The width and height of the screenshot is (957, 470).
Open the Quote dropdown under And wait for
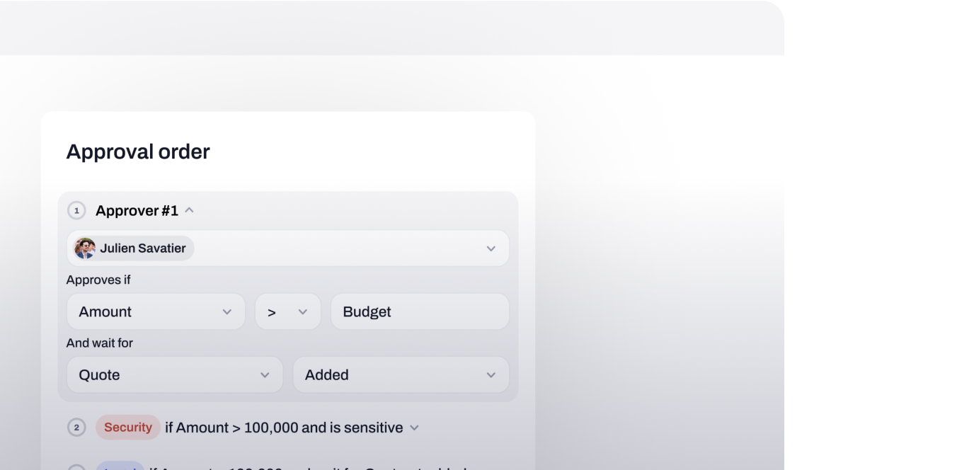[x=265, y=374]
